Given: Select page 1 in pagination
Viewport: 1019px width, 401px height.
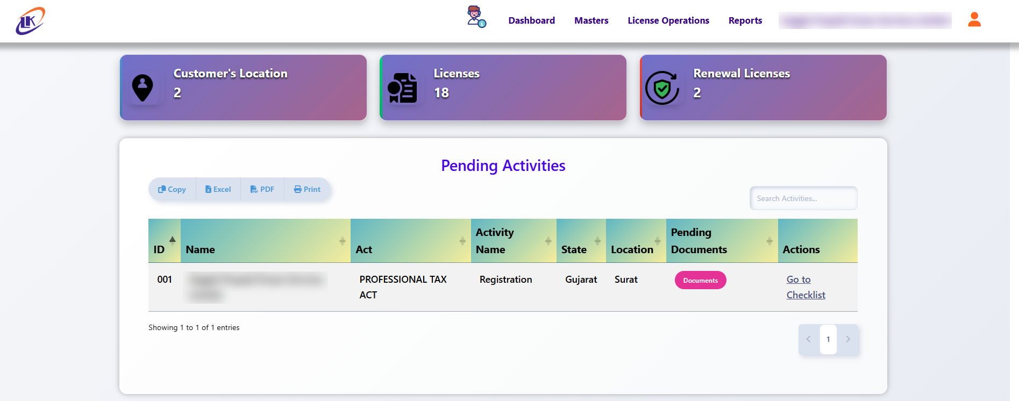Looking at the screenshot, I should tap(828, 339).
